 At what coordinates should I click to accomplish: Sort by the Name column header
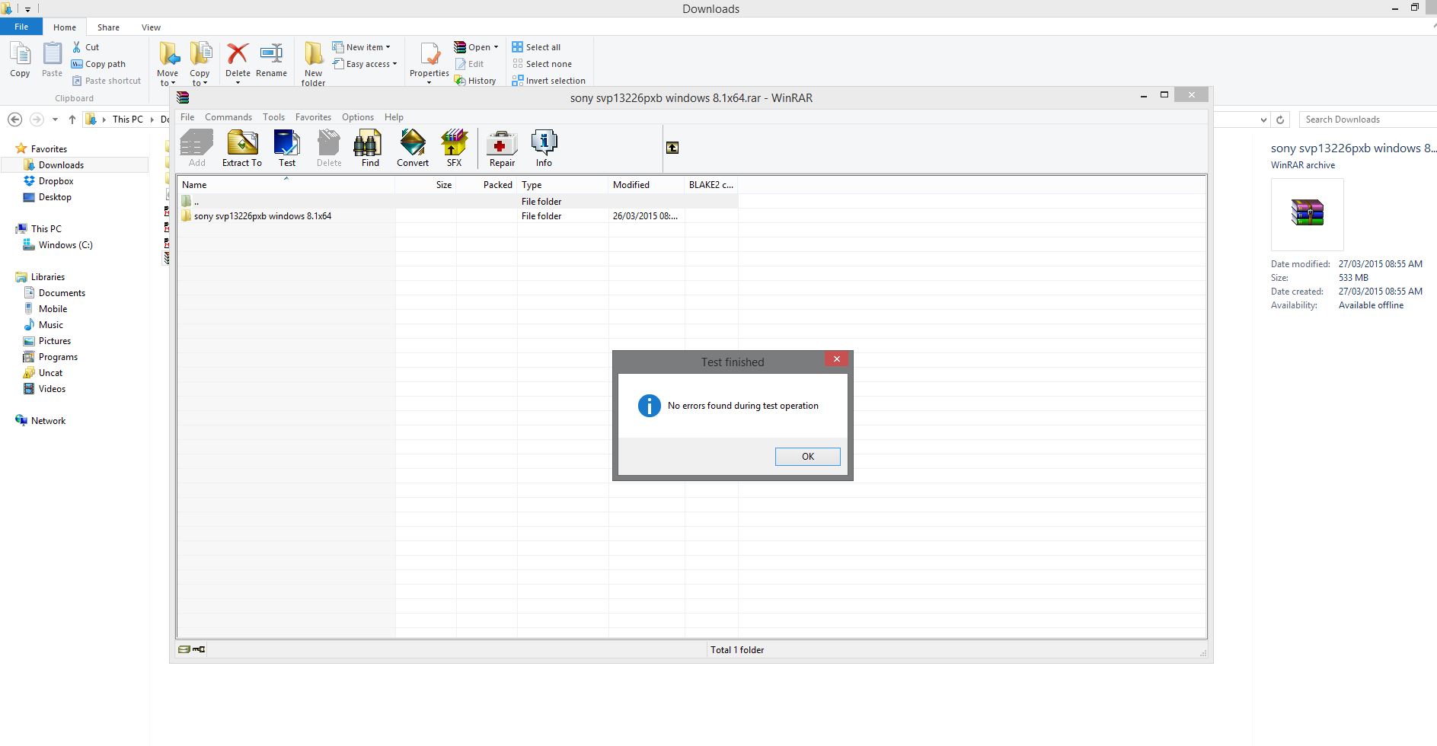pyautogui.click(x=286, y=185)
